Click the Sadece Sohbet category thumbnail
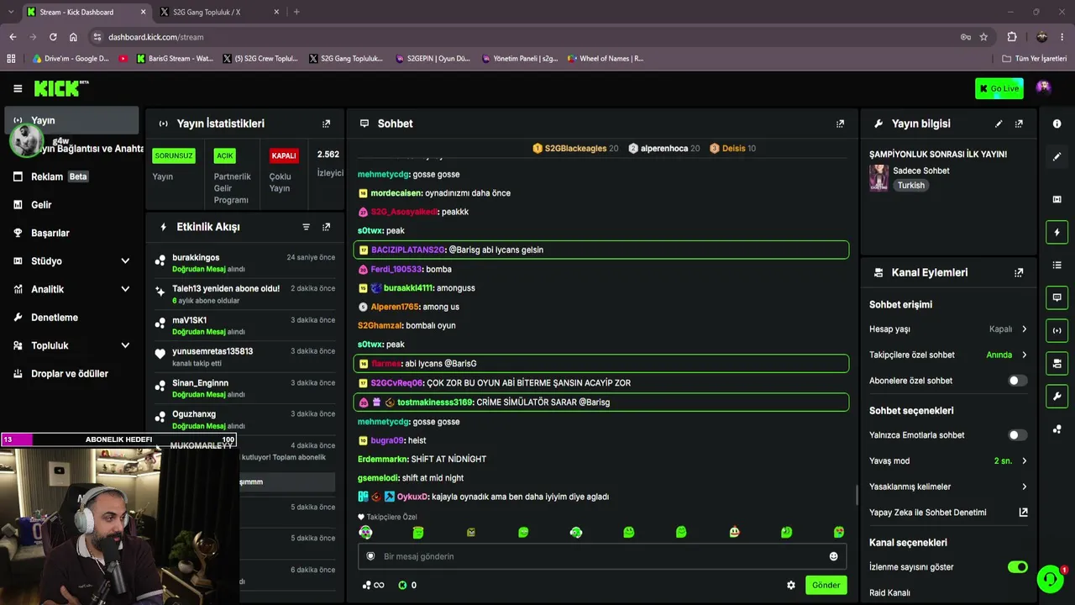Viewport: 1075px width, 605px height. pos(878,177)
